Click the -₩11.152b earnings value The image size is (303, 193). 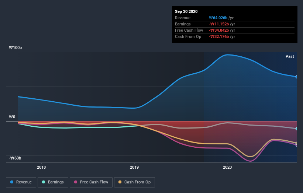click(x=219, y=24)
